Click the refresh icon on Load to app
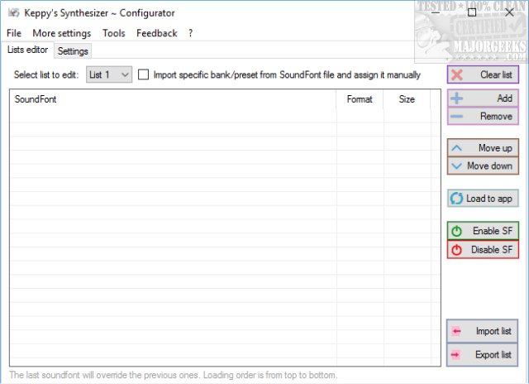 pyautogui.click(x=456, y=199)
